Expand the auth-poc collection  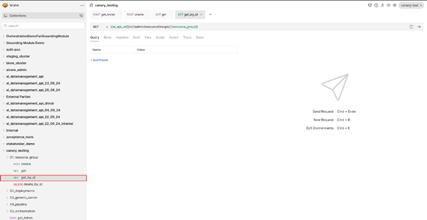click(4, 50)
